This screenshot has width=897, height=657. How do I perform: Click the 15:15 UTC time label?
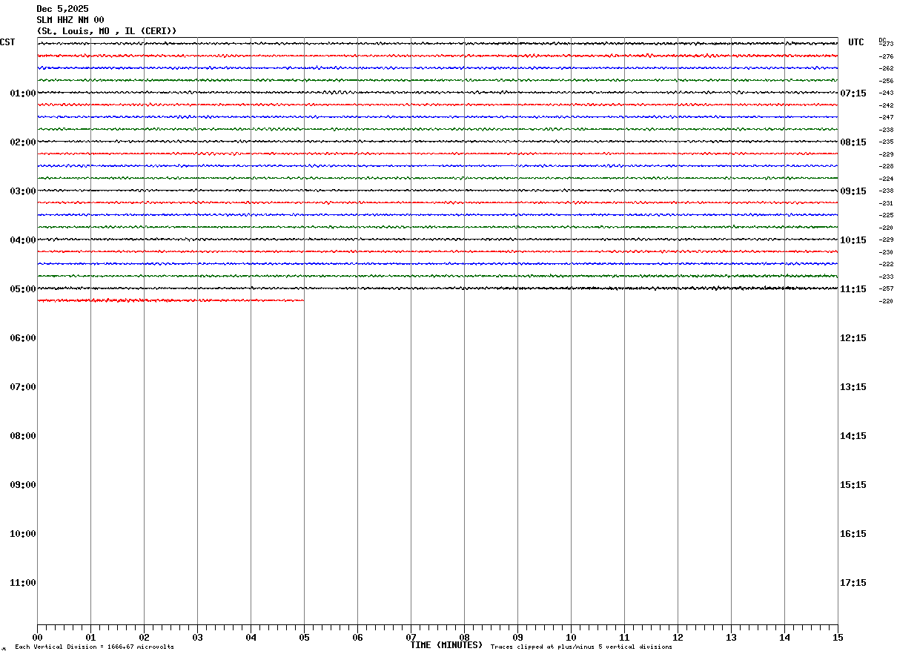click(x=853, y=485)
